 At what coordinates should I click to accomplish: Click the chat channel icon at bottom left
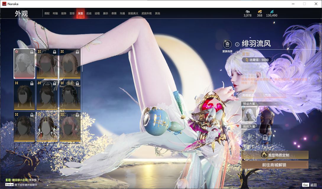(8, 180)
